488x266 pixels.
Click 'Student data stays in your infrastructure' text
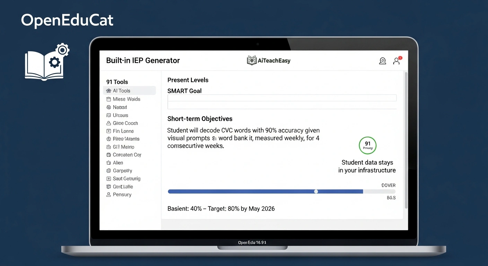[x=367, y=166]
